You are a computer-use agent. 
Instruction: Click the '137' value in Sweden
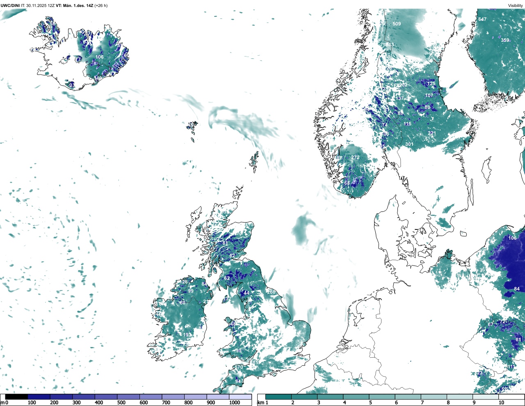point(399,98)
